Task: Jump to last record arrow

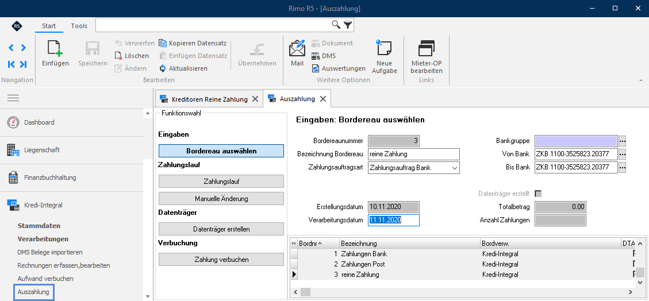Action: 23,64
